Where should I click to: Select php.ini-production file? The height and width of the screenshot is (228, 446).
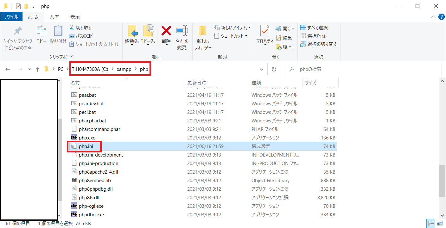click(203, 163)
